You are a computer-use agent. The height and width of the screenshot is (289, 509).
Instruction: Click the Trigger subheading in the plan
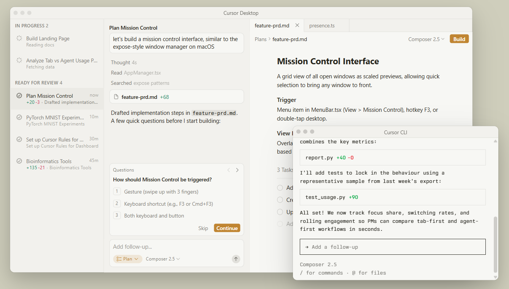(x=286, y=100)
